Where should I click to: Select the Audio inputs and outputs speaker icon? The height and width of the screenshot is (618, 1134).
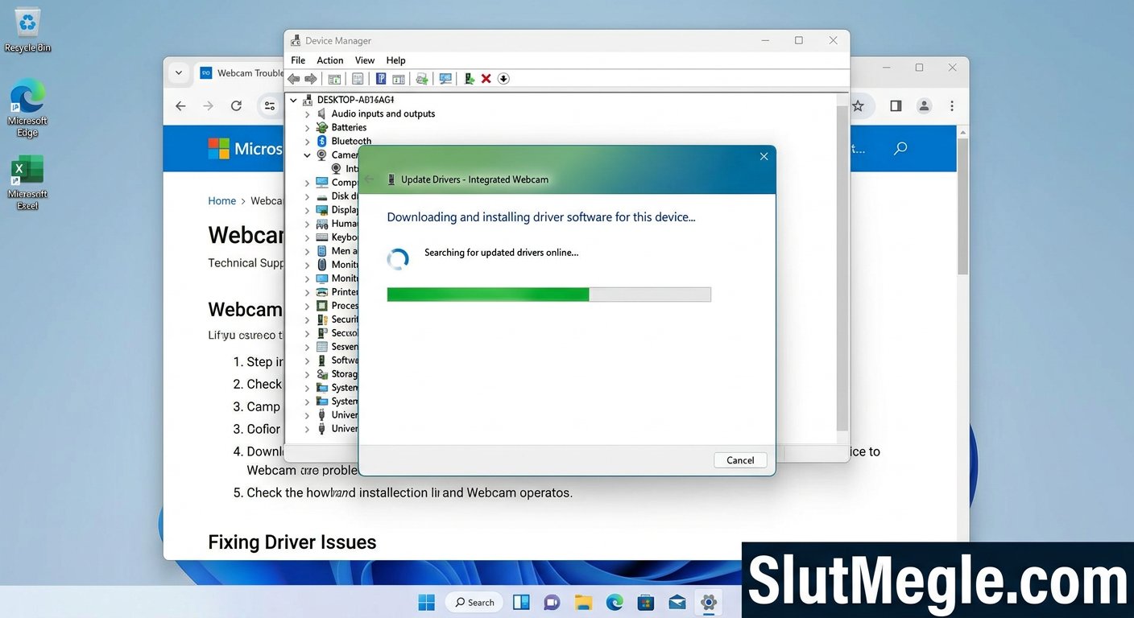click(322, 113)
